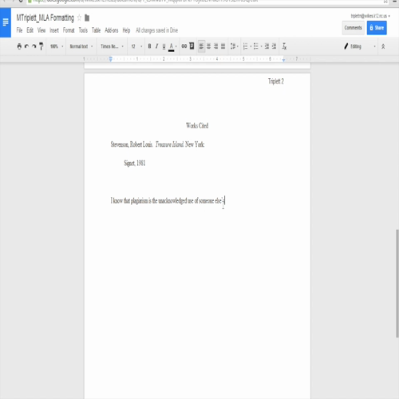This screenshot has width=399, height=399.
Task: Click the sentence about plagiarism
Action: click(x=168, y=201)
